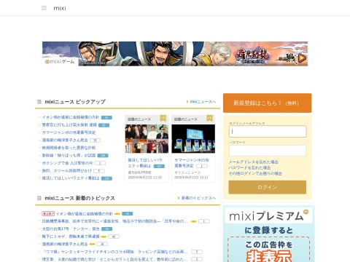The image size is (350, 262).
Task: Click comment count badge beside 警察官 headline
Action: 104,125
